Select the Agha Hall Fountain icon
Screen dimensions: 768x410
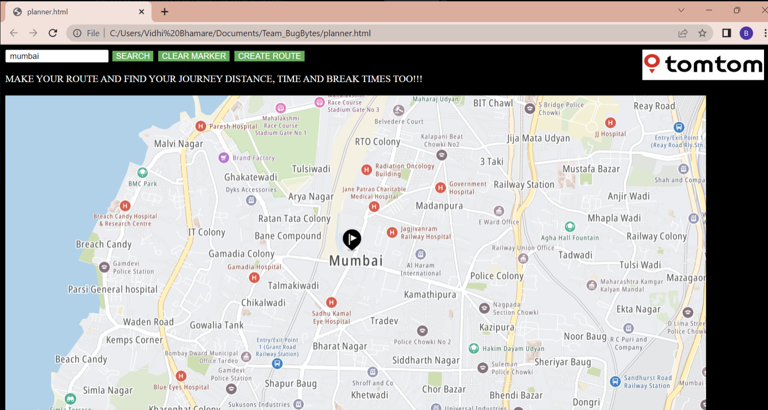570,227
